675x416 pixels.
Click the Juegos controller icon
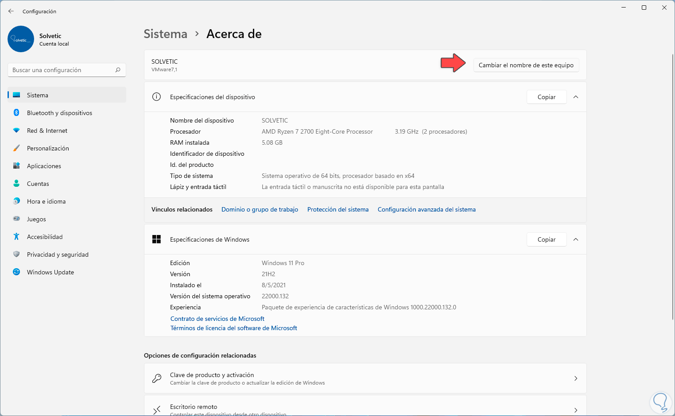click(16, 219)
